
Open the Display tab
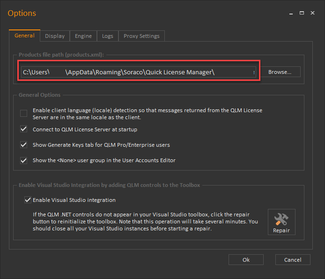(x=55, y=36)
